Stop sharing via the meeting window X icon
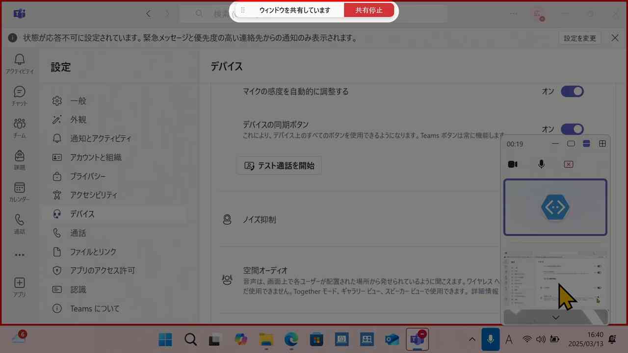The image size is (628, 353). coord(568,164)
